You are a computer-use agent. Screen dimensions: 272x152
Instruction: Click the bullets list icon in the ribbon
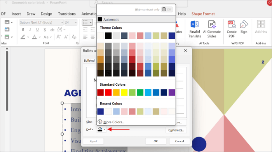(85, 22)
